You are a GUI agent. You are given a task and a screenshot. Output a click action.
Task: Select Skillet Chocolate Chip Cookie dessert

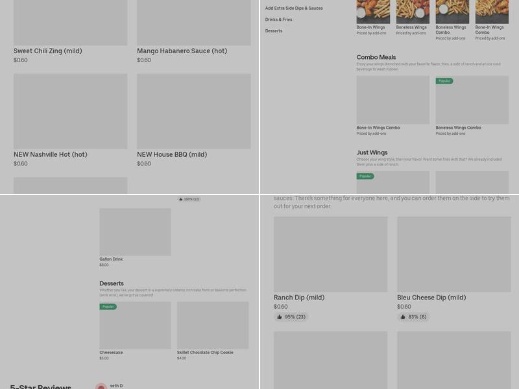click(212, 325)
